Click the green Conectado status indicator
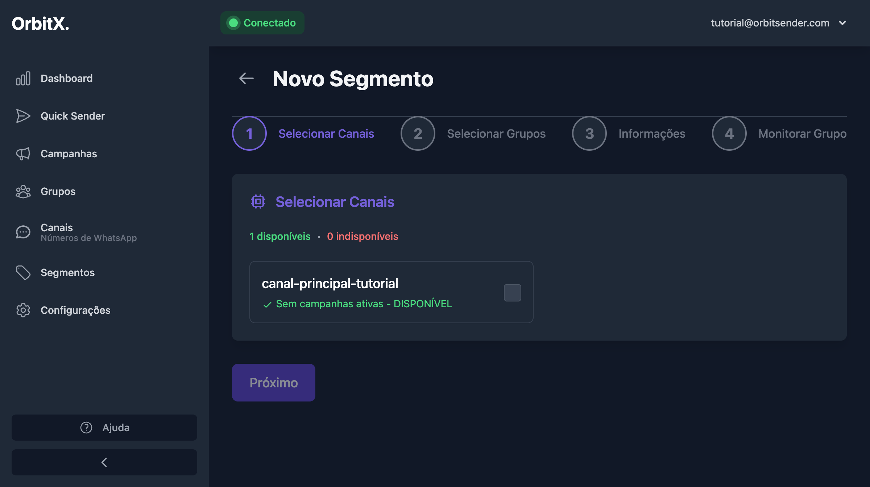Image resolution: width=870 pixels, height=487 pixels. 262,22
